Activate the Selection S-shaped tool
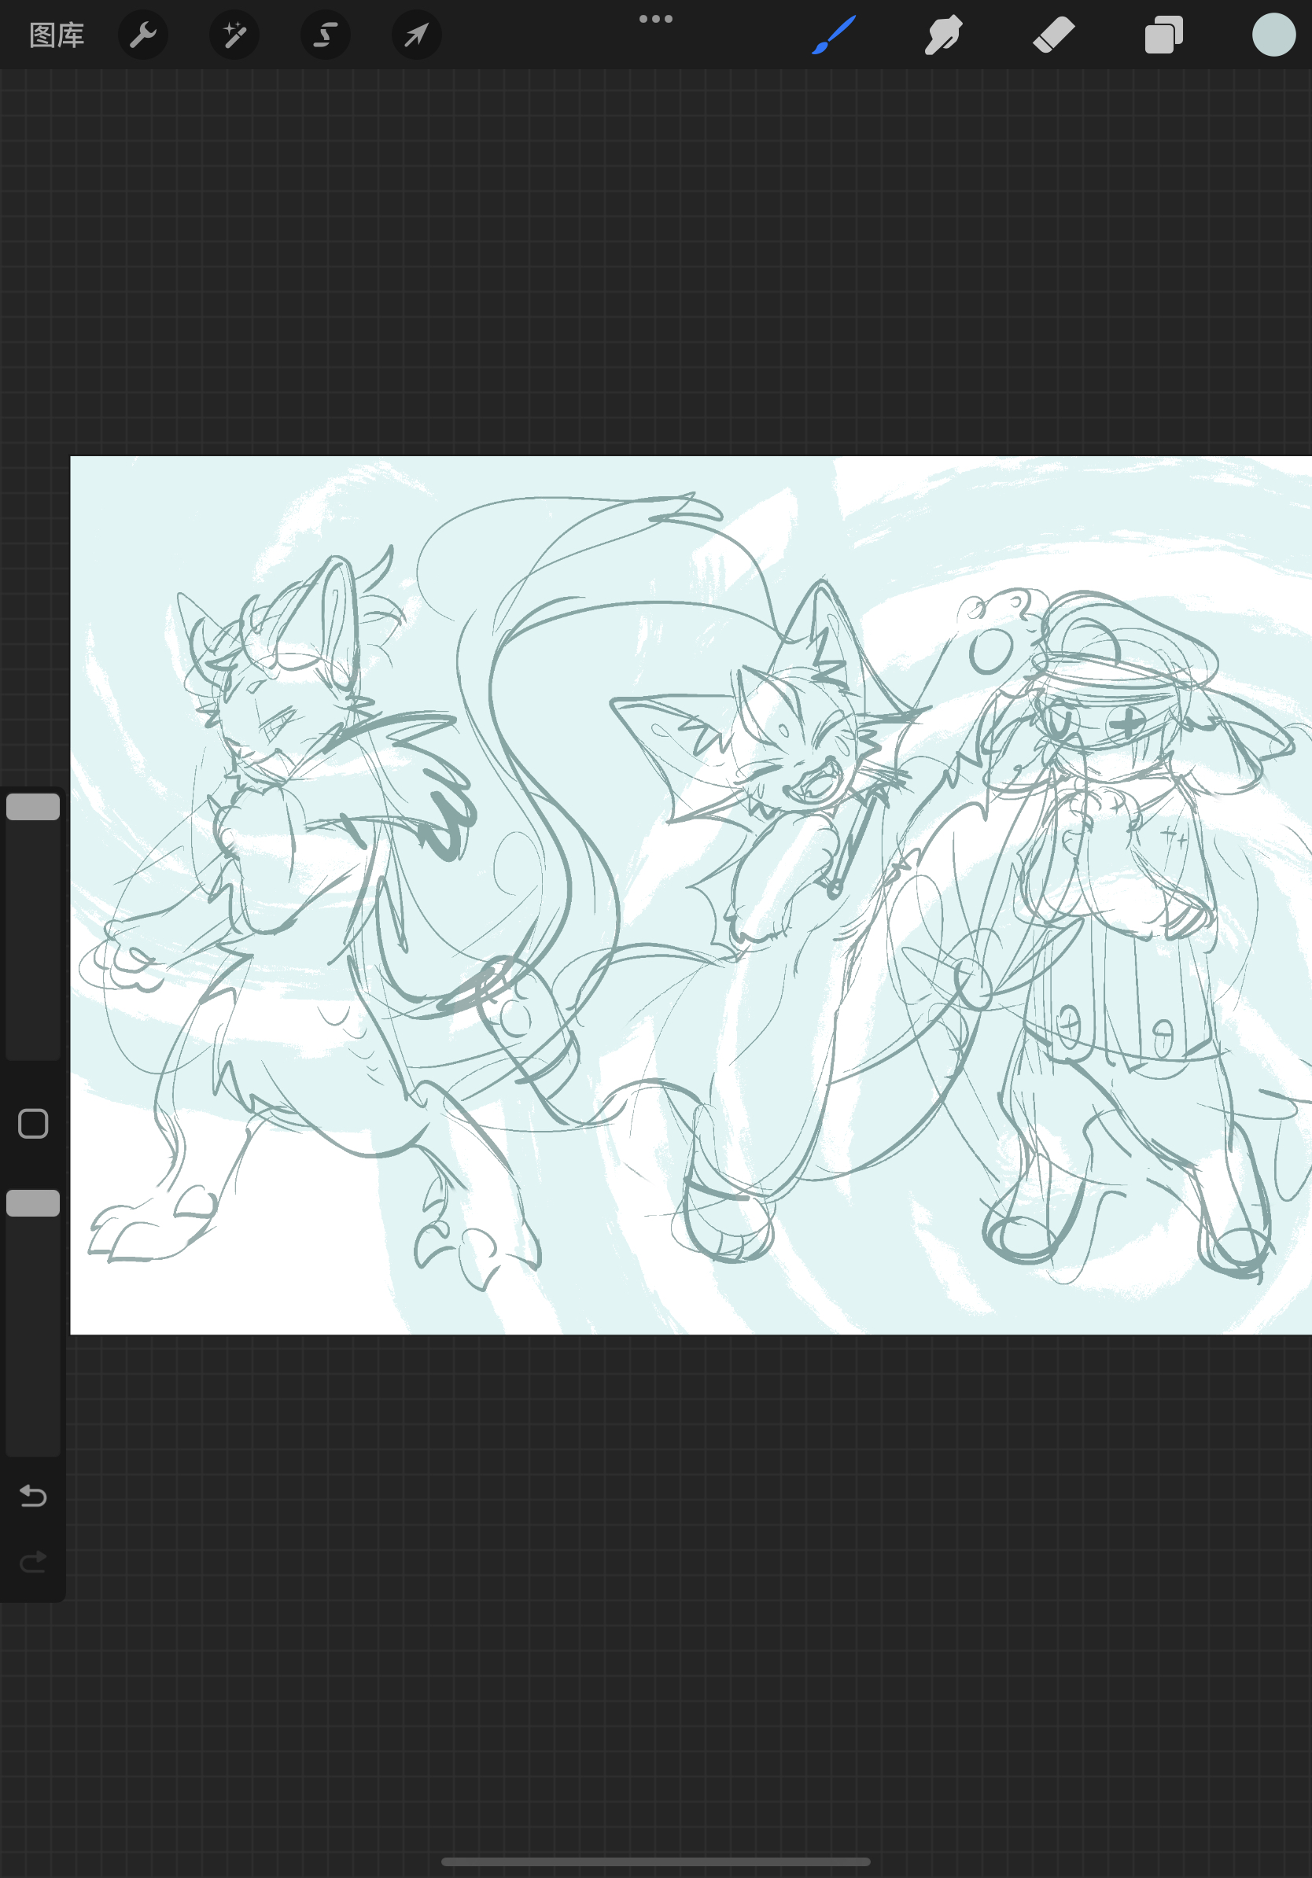The image size is (1312, 1878). (326, 35)
